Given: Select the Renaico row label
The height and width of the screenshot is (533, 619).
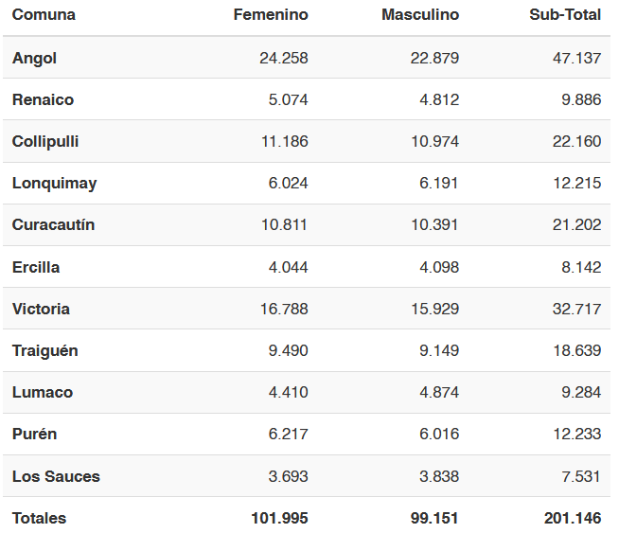Looking at the screenshot, I should 43,100.
